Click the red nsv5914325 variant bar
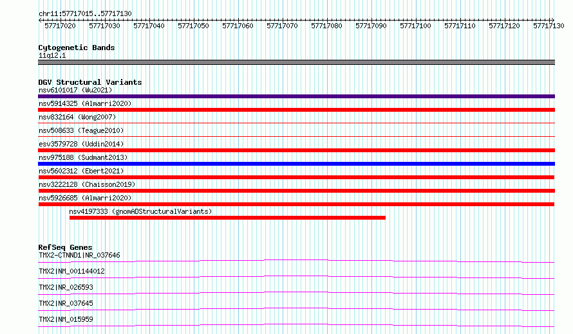The image size is (573, 334). click(x=296, y=110)
